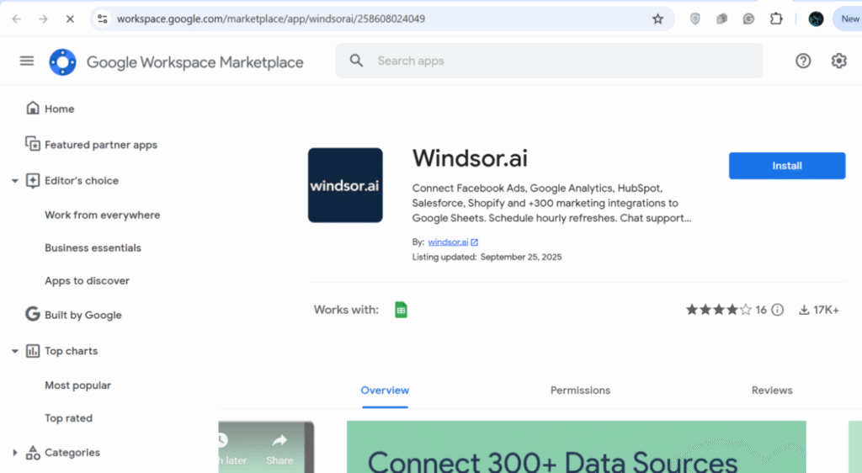
Task: Open the browser Extensions puzzle icon
Action: [x=776, y=19]
